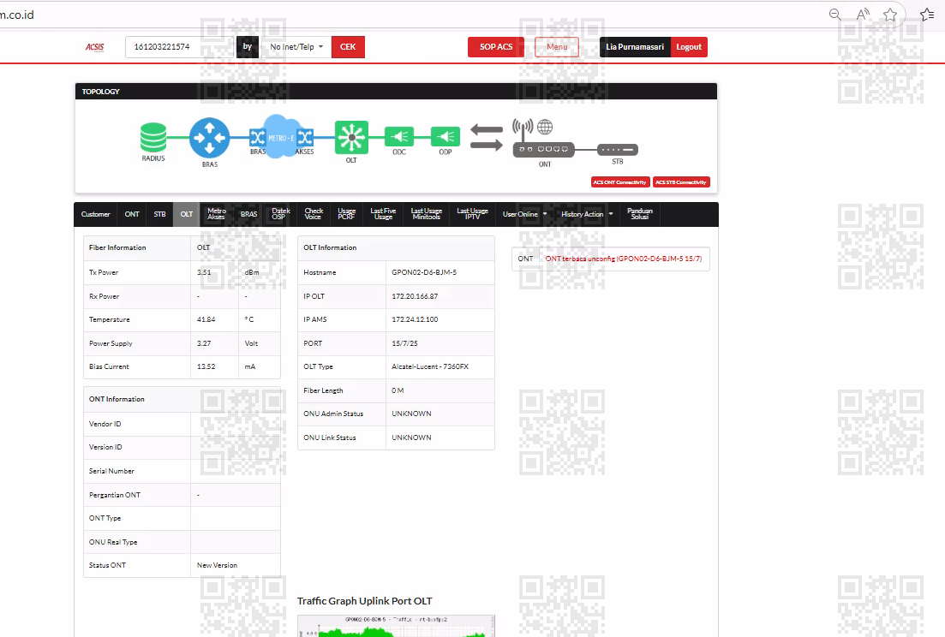Viewport: 945px width, 637px height.
Task: Click the 'by' label button
Action: (247, 47)
